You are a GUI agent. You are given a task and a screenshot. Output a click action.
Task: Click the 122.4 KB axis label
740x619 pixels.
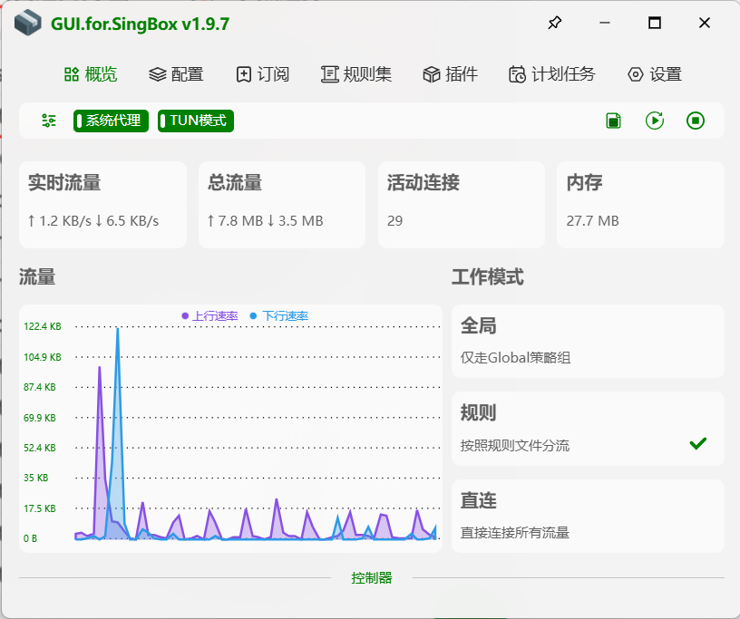pos(43,326)
